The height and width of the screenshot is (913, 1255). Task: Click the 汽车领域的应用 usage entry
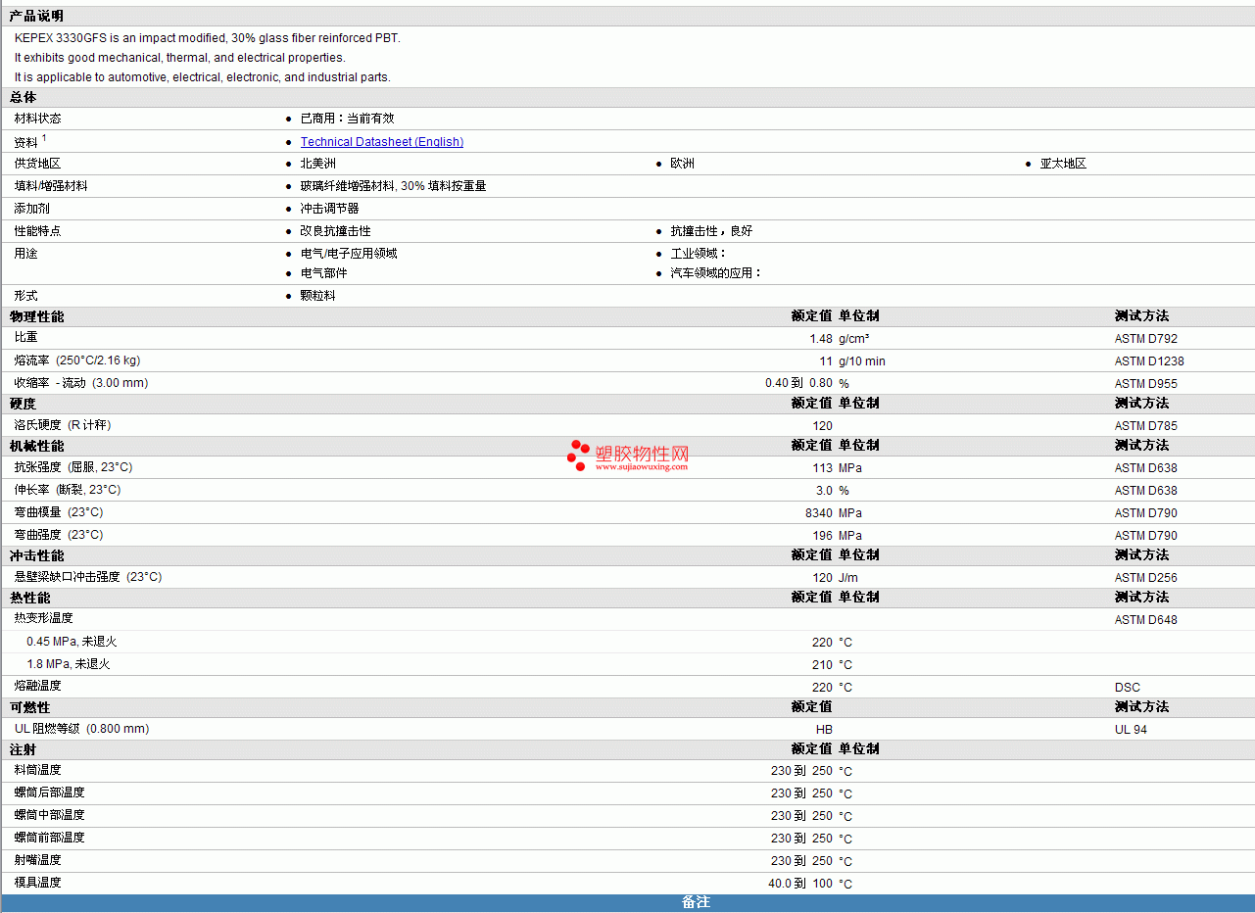[x=716, y=273]
